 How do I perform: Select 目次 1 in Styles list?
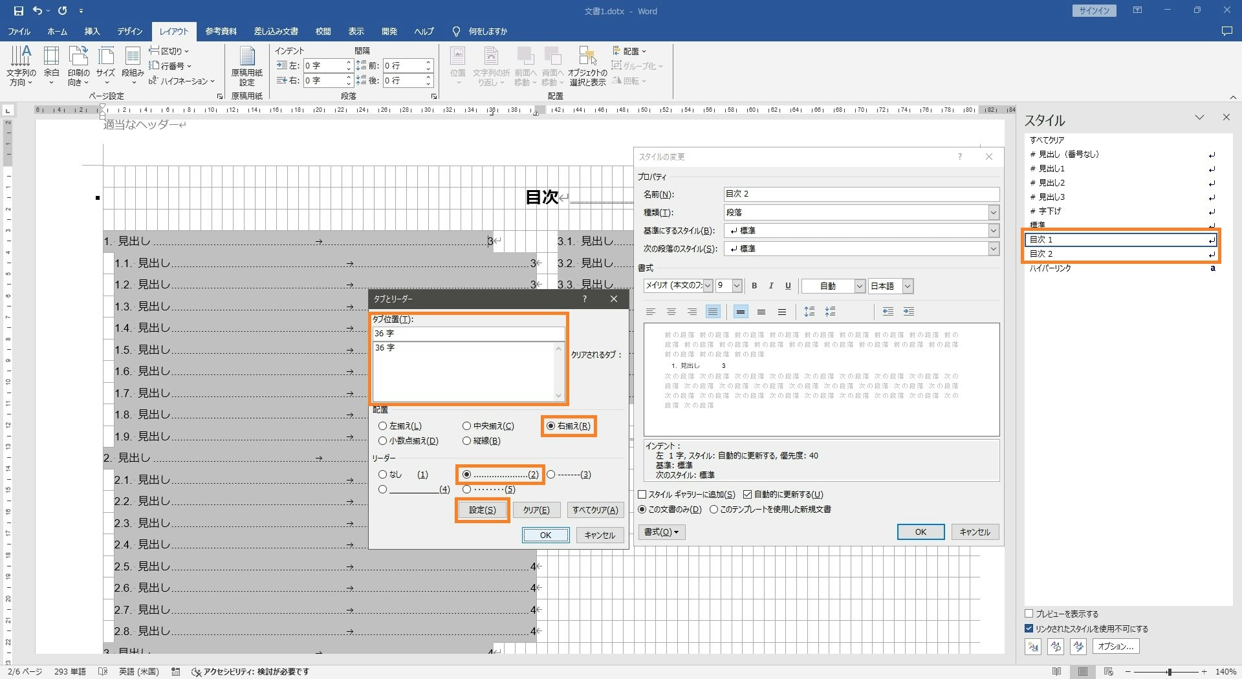(1121, 239)
